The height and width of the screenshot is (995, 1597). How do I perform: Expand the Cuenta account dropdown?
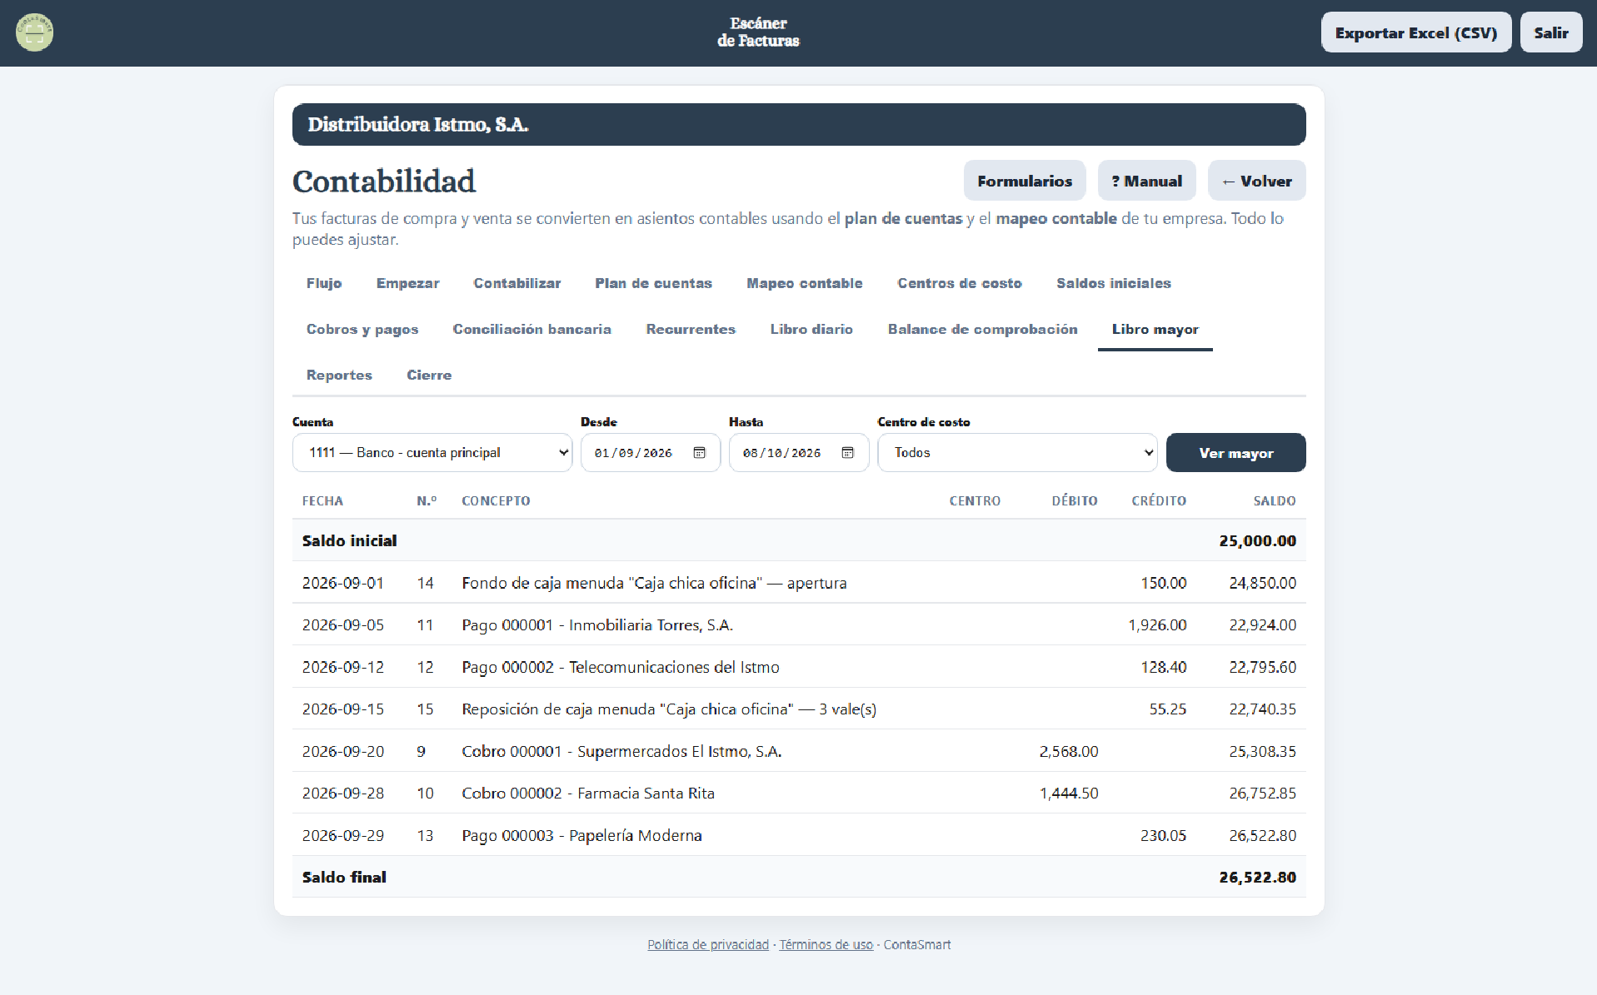[432, 453]
